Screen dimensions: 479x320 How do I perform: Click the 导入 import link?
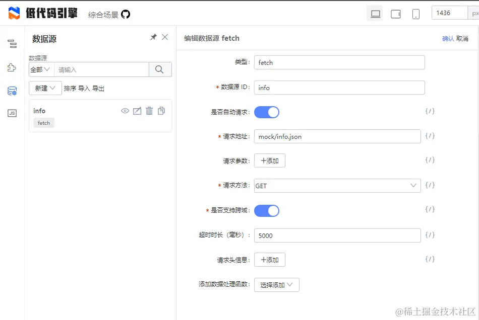click(x=84, y=89)
